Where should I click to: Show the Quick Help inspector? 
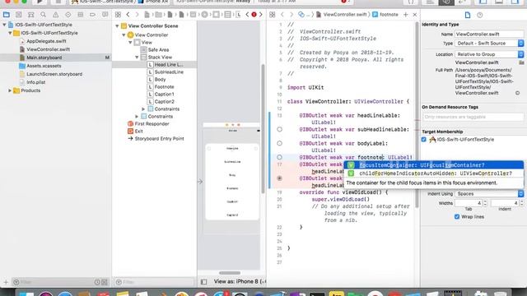pyautogui.click(x=479, y=15)
